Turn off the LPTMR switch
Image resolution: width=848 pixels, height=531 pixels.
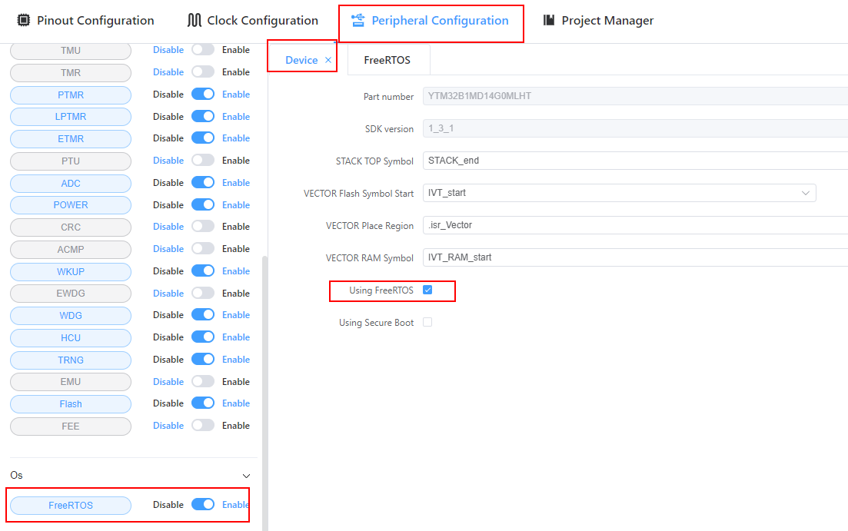coord(203,116)
